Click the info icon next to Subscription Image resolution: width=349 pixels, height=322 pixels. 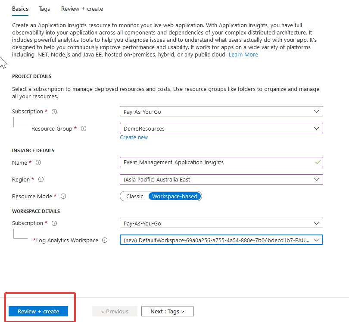(54, 111)
